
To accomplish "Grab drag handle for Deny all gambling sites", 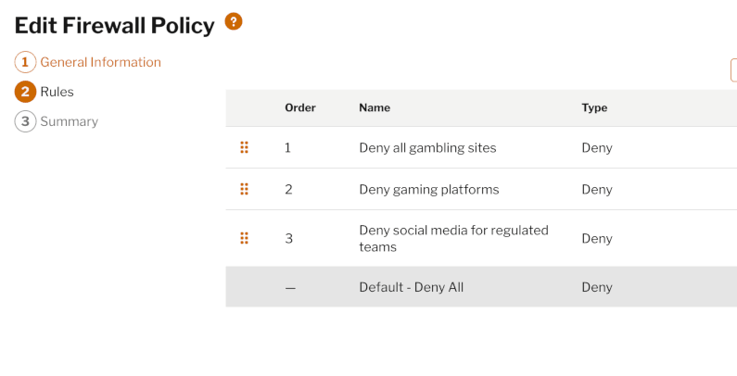I will (244, 147).
